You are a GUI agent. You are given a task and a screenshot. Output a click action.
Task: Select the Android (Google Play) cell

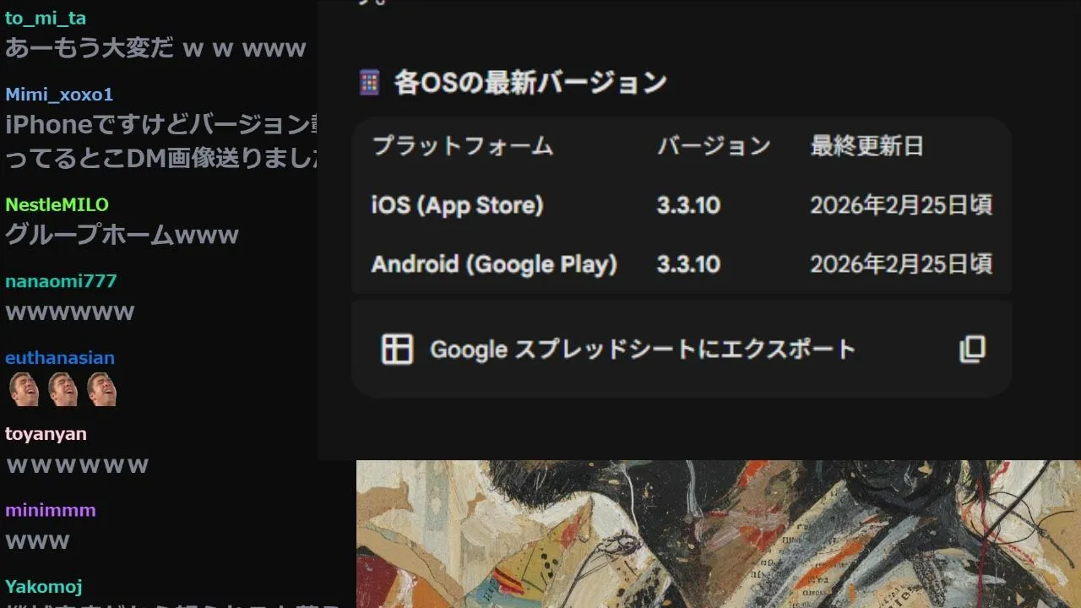pyautogui.click(x=494, y=264)
